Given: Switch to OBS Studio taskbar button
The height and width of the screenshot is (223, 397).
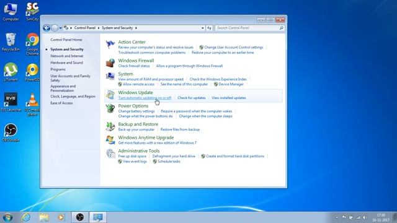Looking at the screenshot, I should tap(79, 217).
